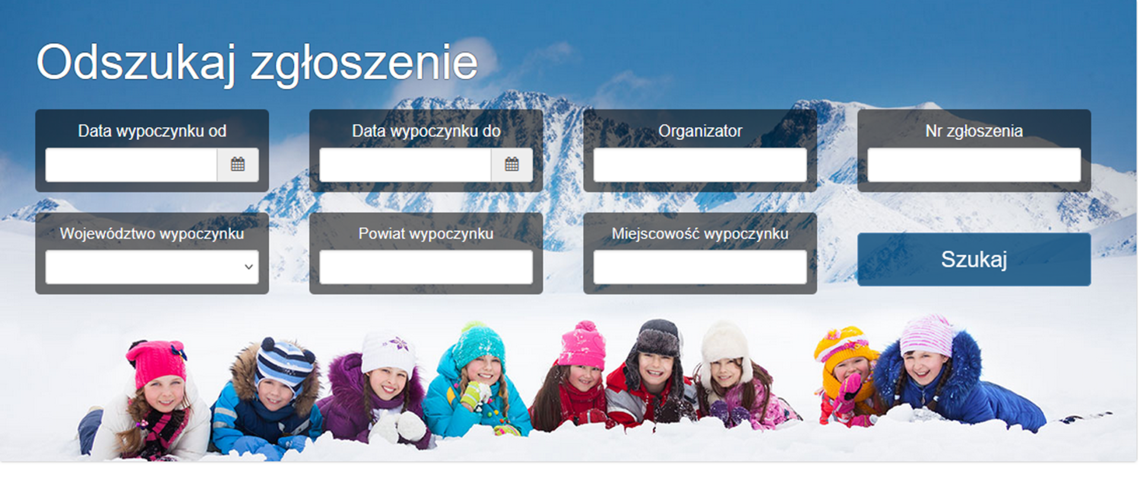Click the Odszukaj zgłoszenie heading
Screen dimensions: 1140x480
click(257, 63)
